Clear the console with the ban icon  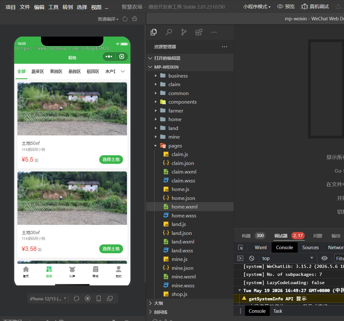252,258
